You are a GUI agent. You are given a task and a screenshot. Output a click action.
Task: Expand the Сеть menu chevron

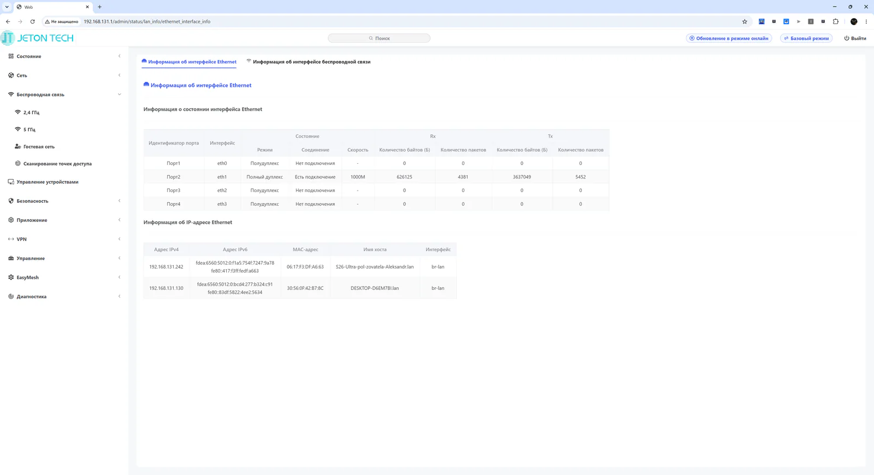tap(120, 75)
